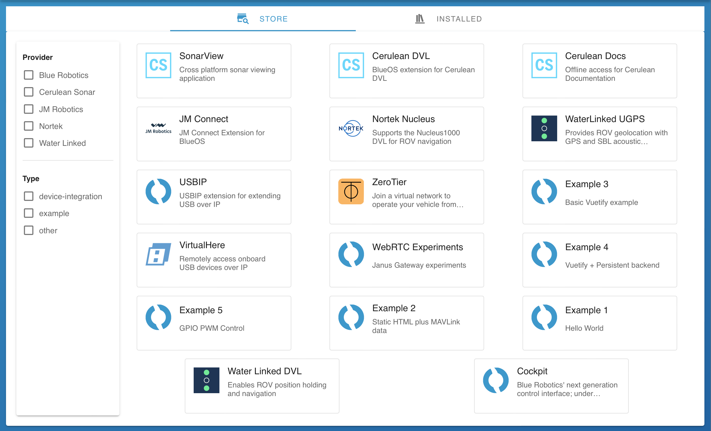
Task: Click the Cockpit extension icon
Action: (x=496, y=380)
